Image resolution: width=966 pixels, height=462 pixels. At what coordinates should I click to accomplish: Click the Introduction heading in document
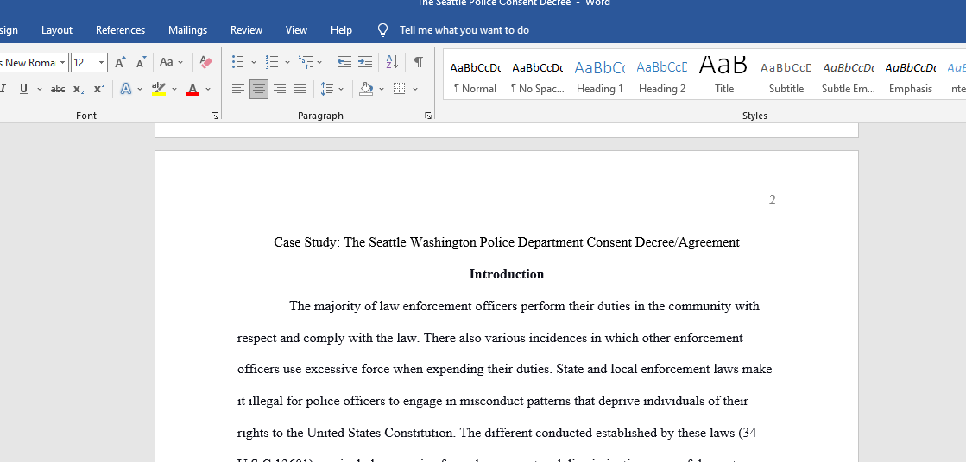[x=507, y=274]
